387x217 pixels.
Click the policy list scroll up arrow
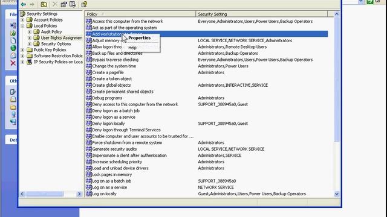[x=337, y=14]
